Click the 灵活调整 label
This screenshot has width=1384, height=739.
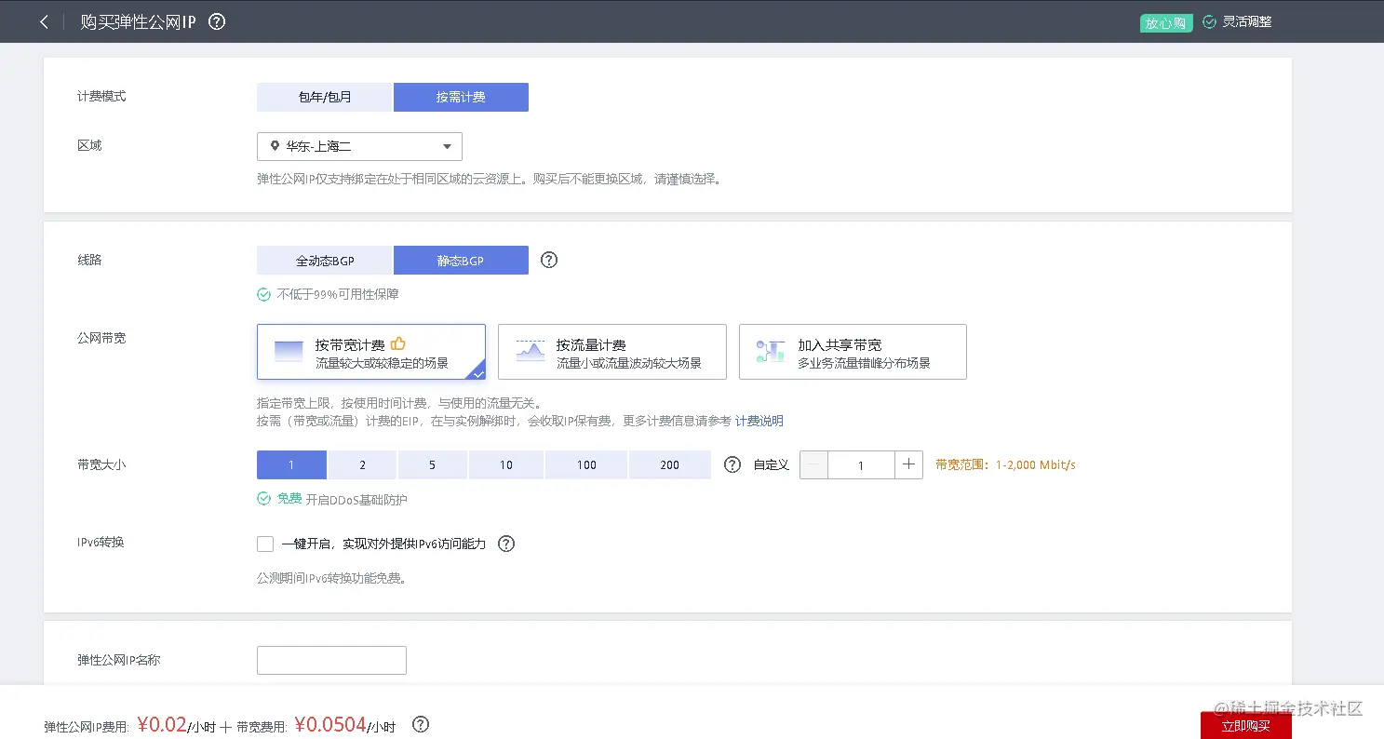click(1247, 21)
